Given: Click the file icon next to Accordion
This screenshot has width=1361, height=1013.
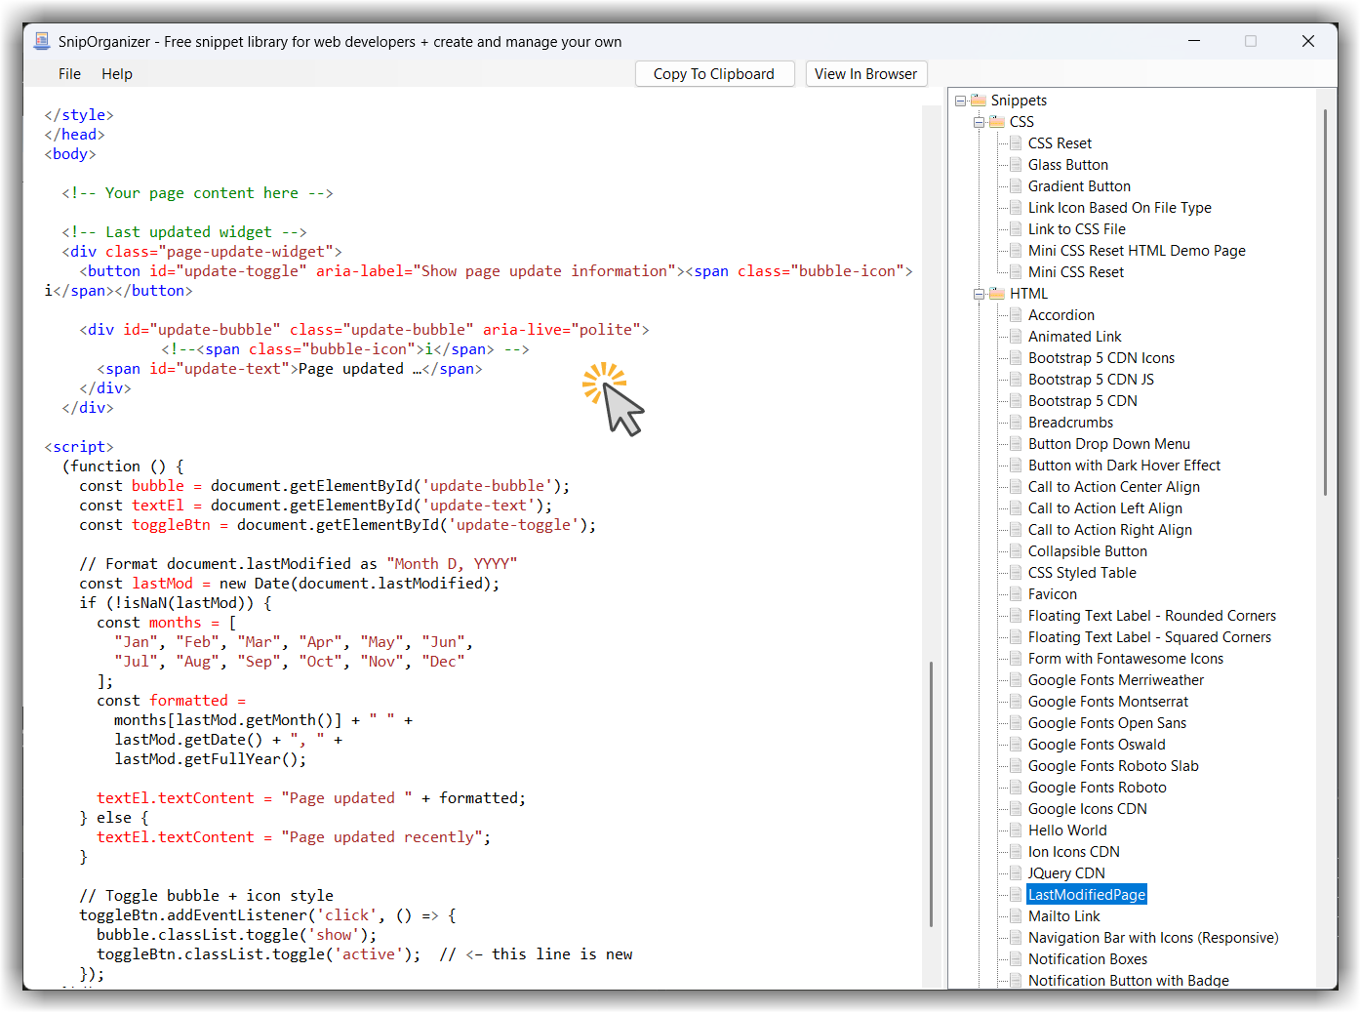Looking at the screenshot, I should [x=1016, y=315].
